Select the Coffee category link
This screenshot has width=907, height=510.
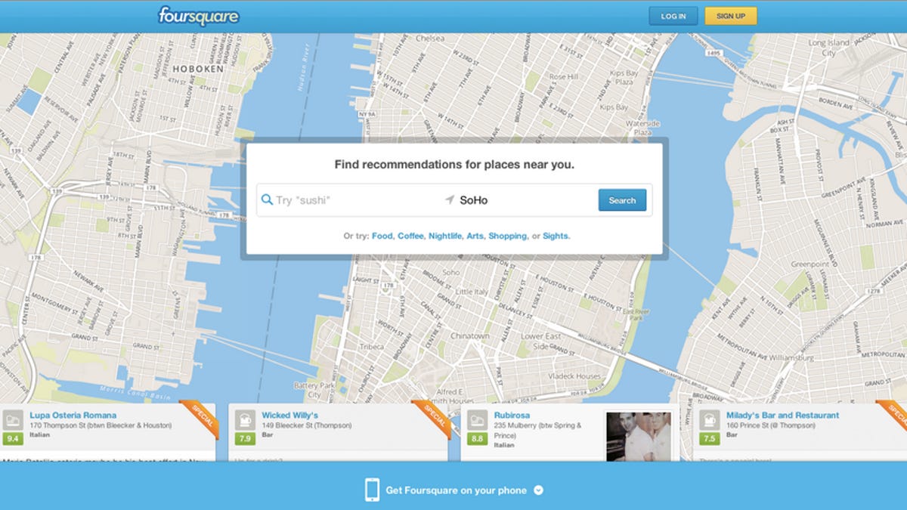[x=410, y=236]
